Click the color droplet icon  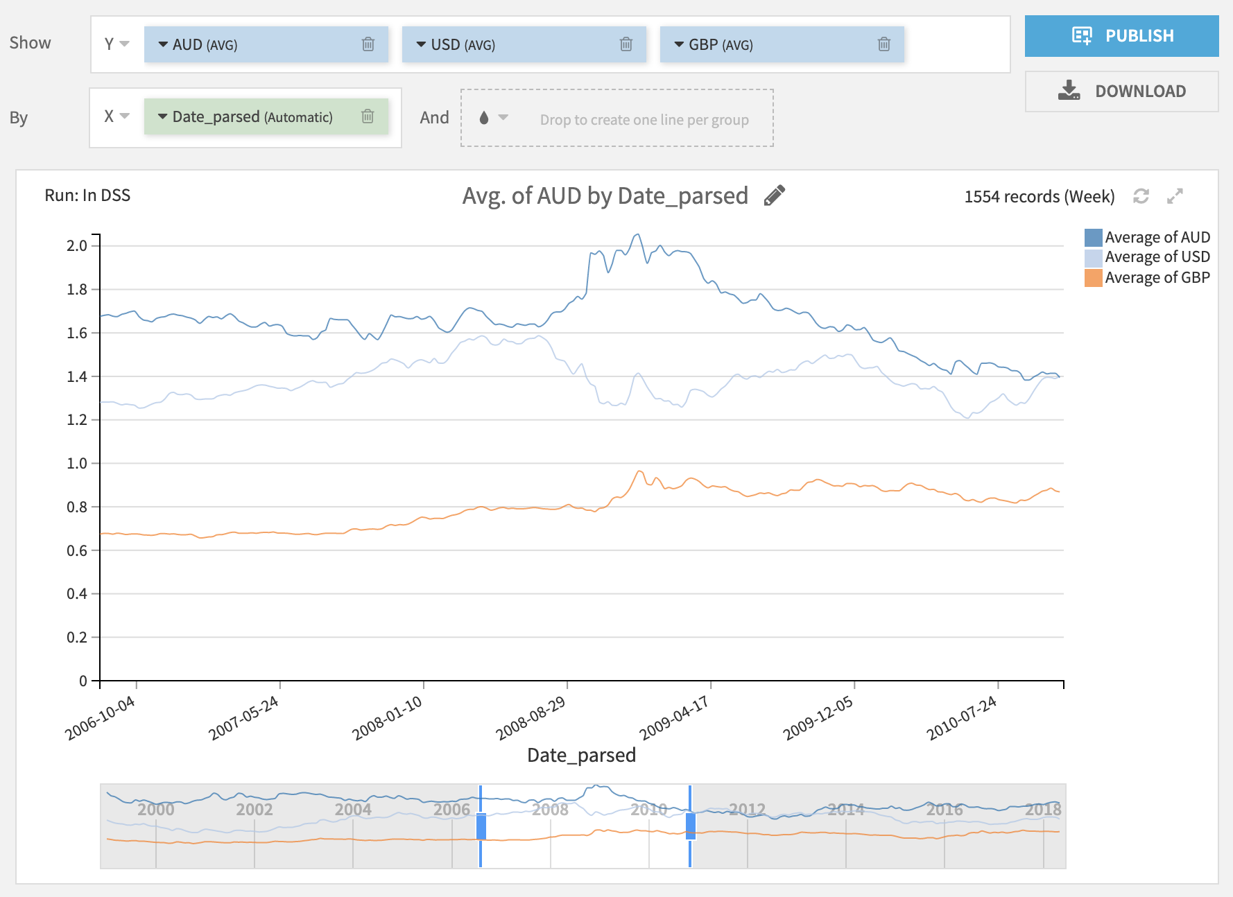click(484, 118)
